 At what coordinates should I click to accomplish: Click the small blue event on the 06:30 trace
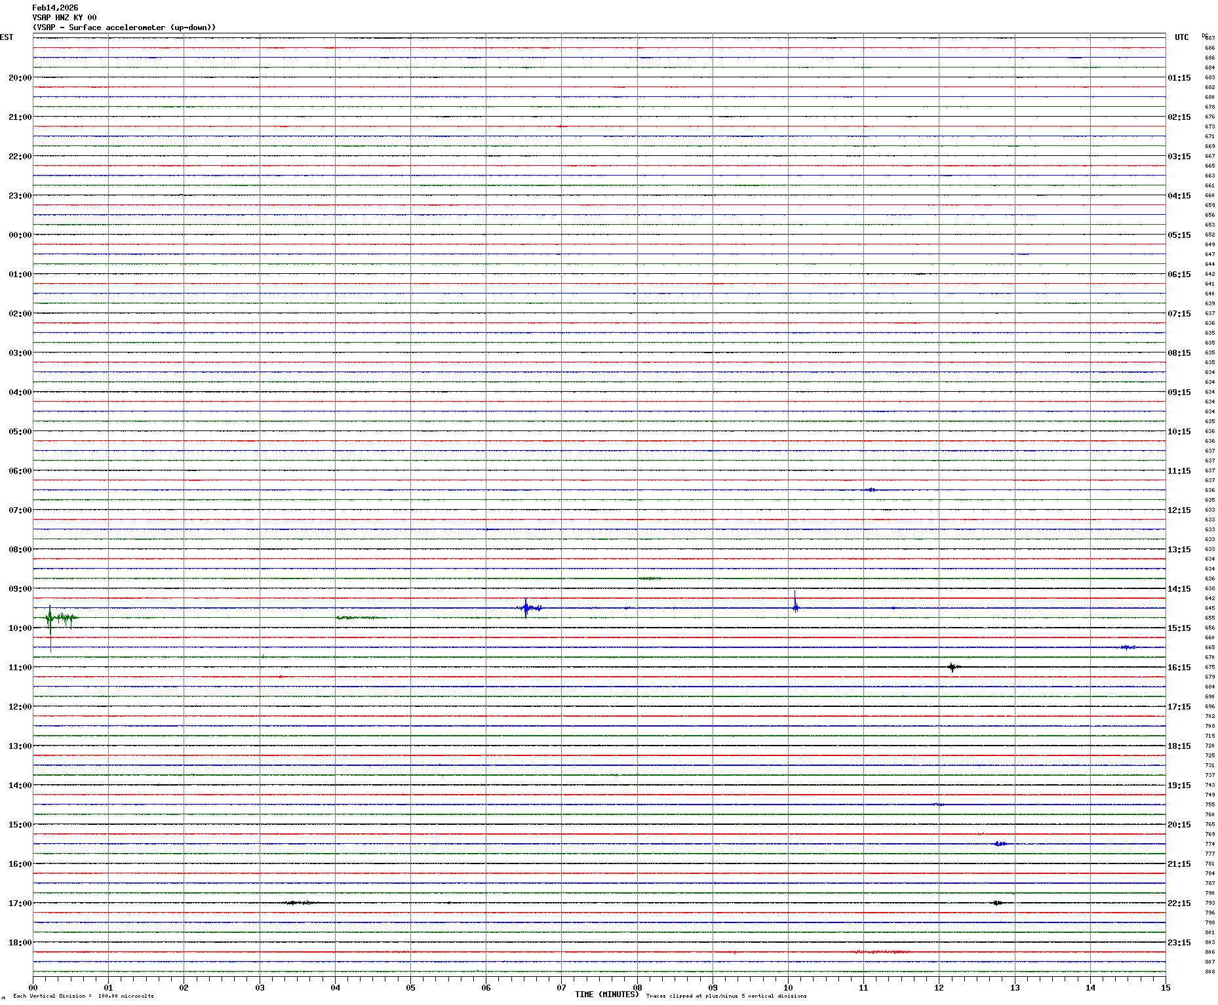tap(871, 490)
